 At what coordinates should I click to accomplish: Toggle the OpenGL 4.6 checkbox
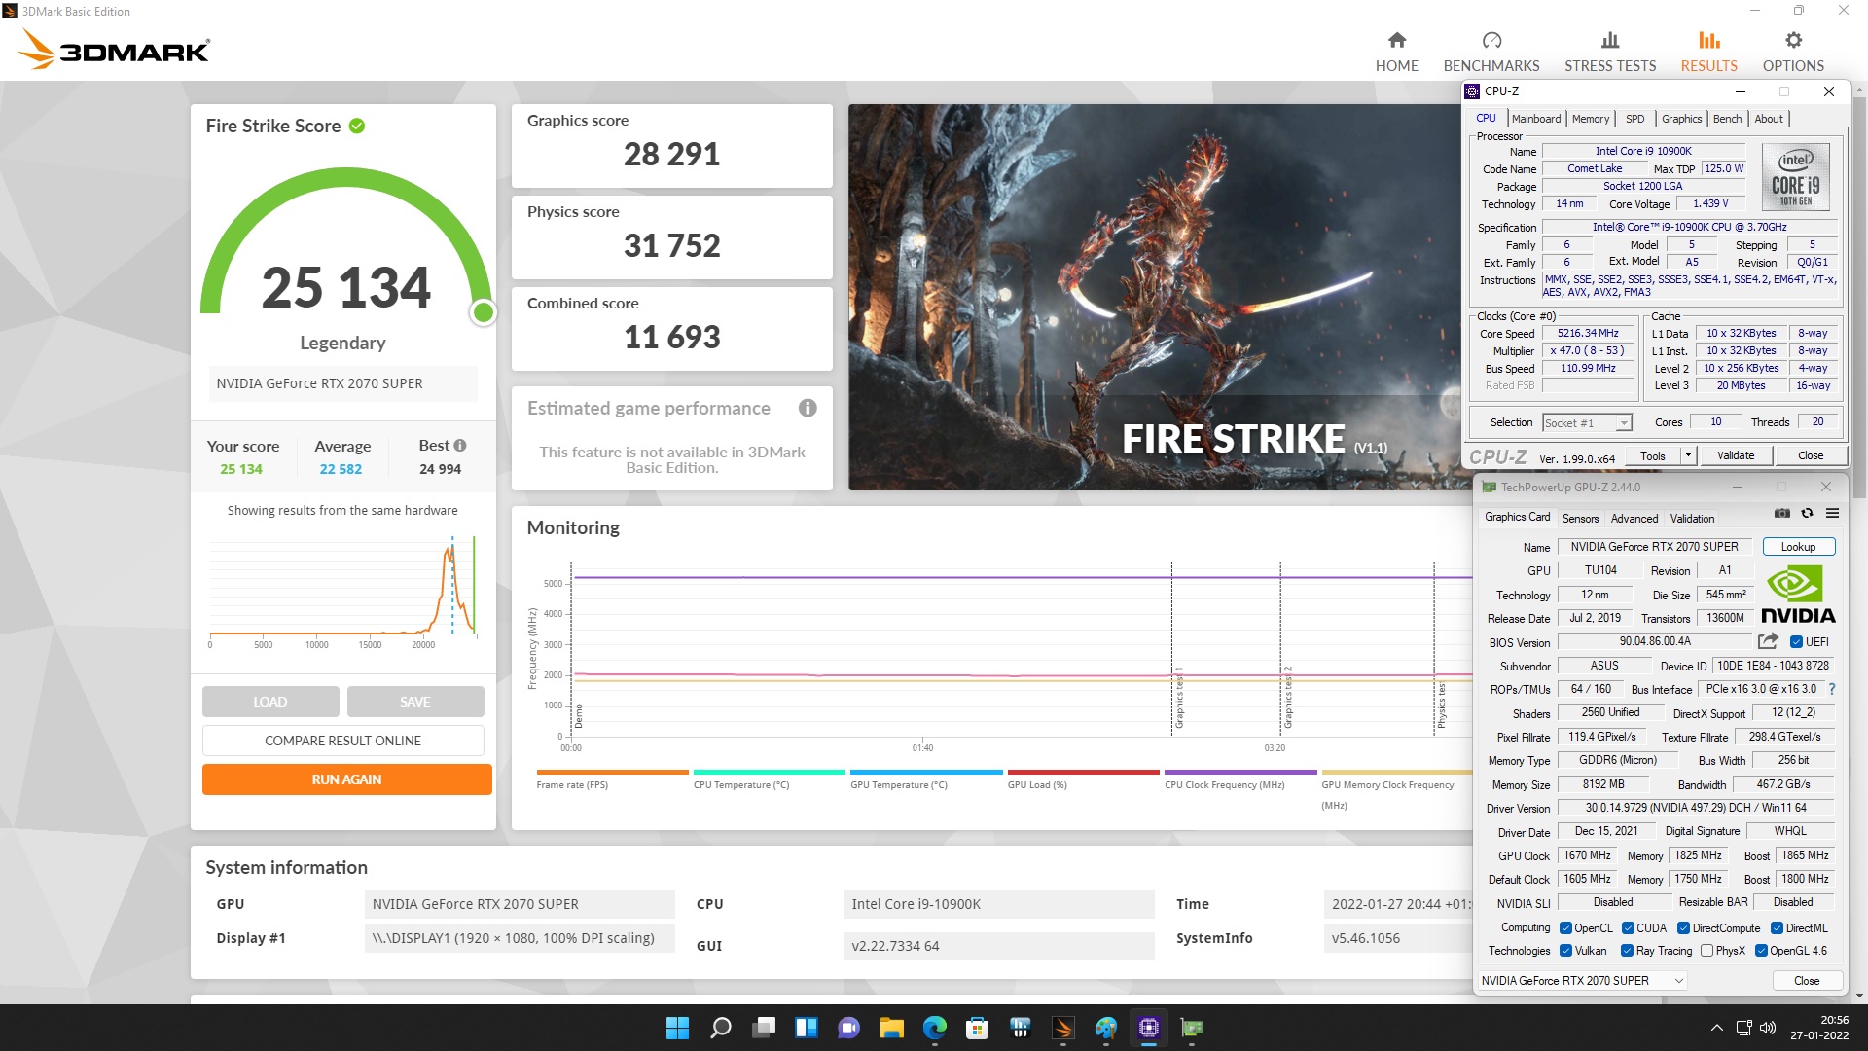(1761, 951)
